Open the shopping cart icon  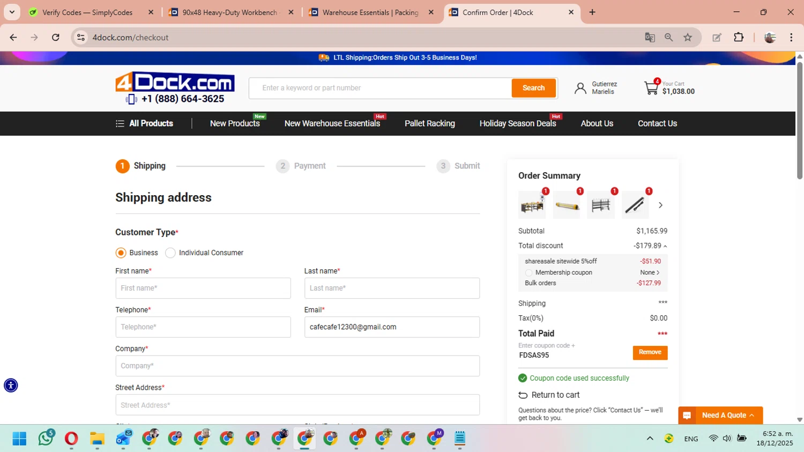pyautogui.click(x=651, y=88)
